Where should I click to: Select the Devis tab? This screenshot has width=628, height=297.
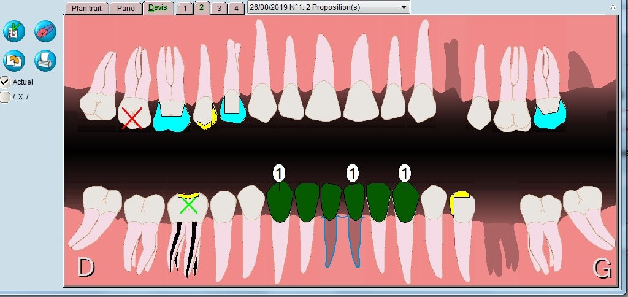[158, 8]
